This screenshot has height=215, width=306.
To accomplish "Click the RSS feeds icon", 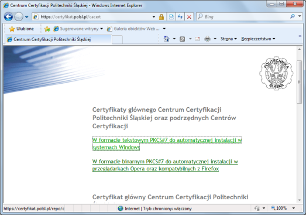I will (183, 39).
